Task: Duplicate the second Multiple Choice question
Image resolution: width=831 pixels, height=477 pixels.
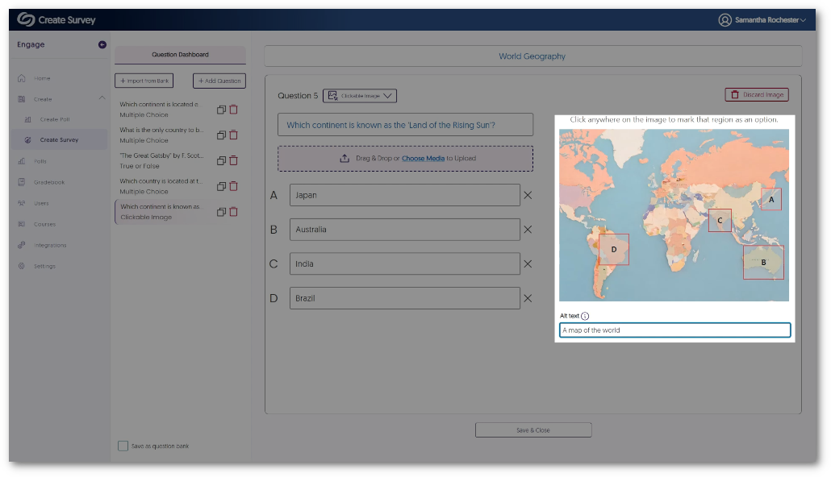Action: pos(221,135)
